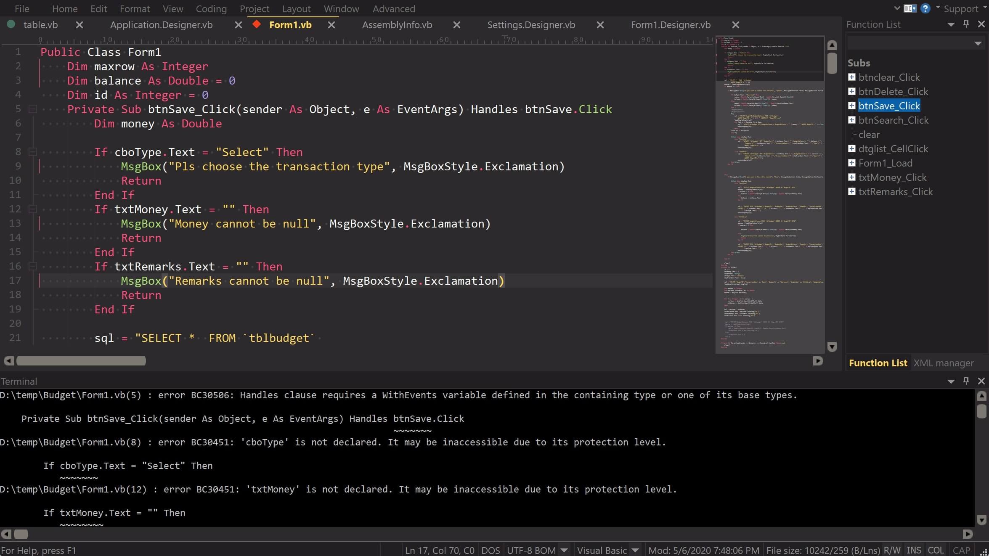This screenshot has height=556, width=989.
Task: Close the Terminal panel
Action: tap(981, 381)
